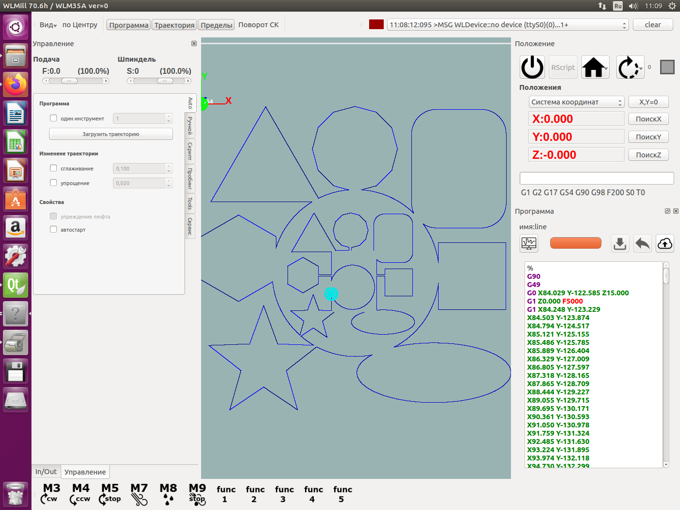Enable the автостарт checkbox

point(53,229)
